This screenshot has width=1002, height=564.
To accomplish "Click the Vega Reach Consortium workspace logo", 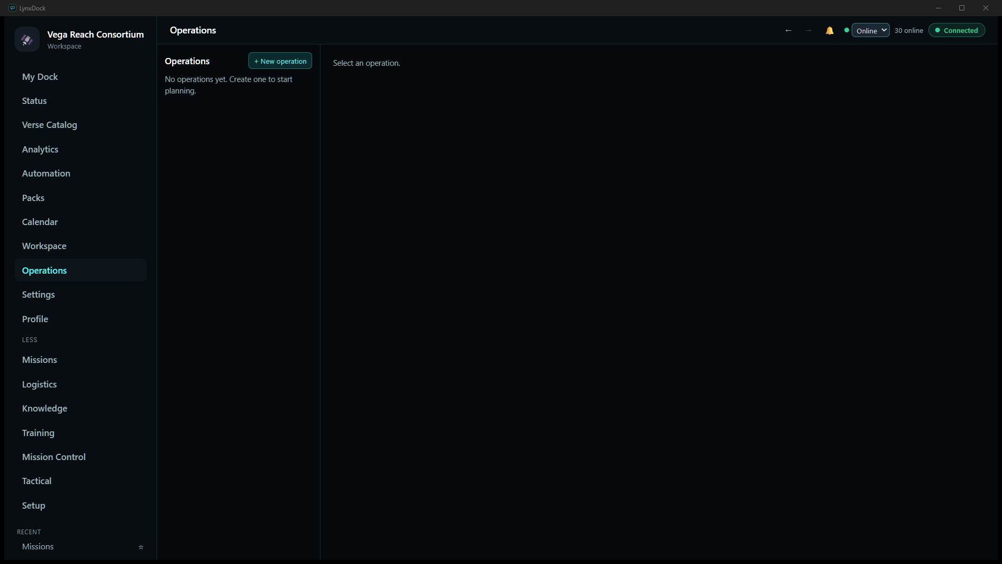I will click(27, 40).
